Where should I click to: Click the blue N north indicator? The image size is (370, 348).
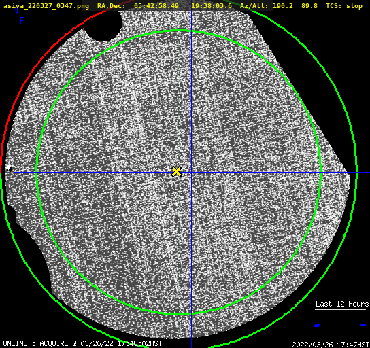16,11
